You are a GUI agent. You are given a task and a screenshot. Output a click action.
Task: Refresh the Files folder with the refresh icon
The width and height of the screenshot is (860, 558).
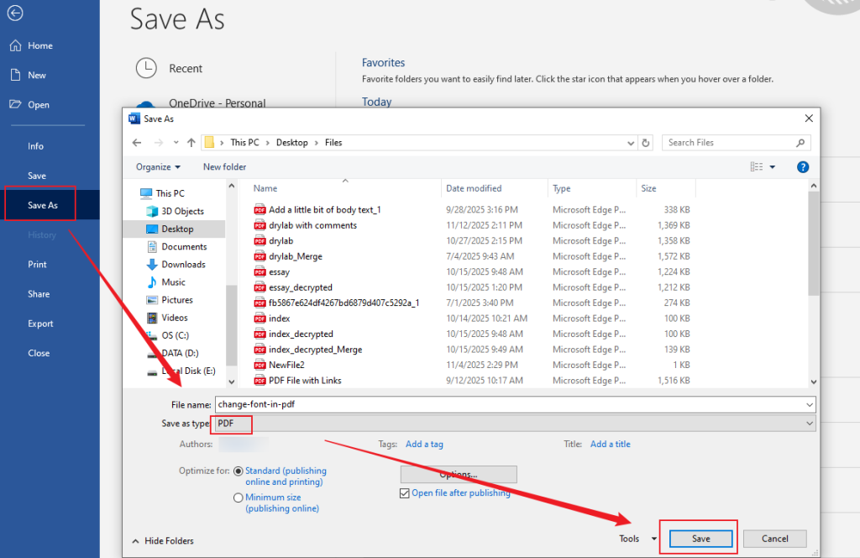coord(645,142)
